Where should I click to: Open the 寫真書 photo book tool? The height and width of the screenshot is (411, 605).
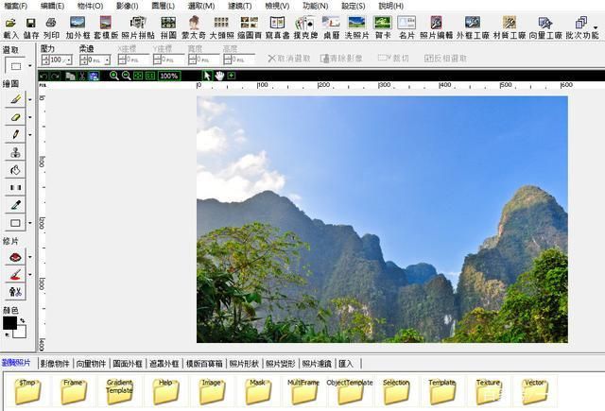click(277, 27)
